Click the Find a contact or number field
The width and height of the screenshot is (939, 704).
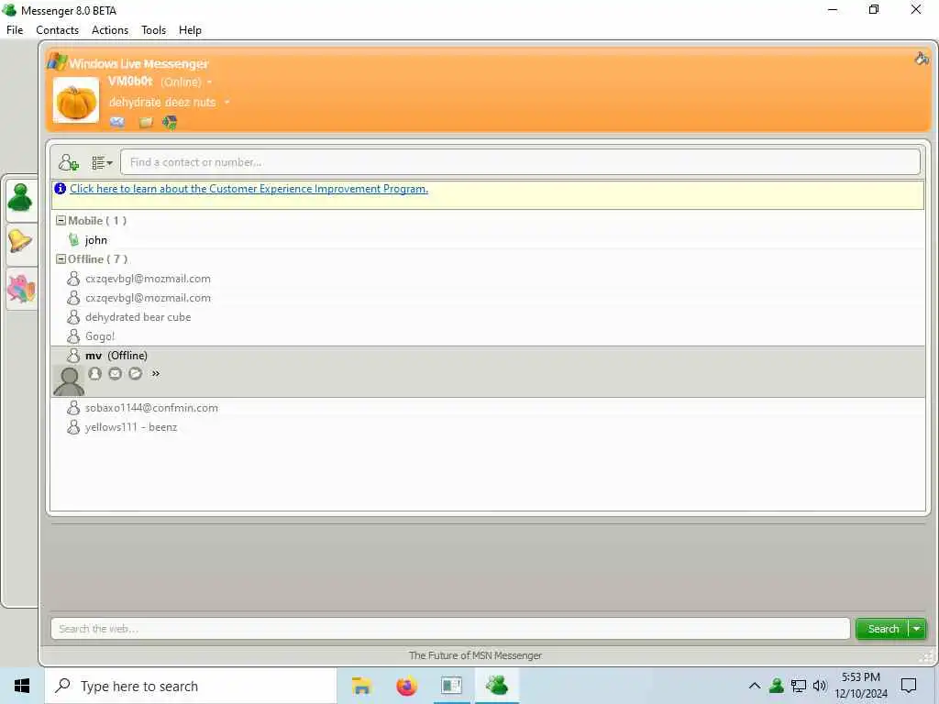[520, 162]
